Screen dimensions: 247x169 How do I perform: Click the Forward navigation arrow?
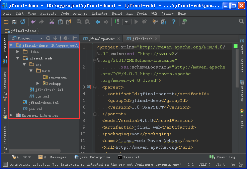tap(106, 22)
